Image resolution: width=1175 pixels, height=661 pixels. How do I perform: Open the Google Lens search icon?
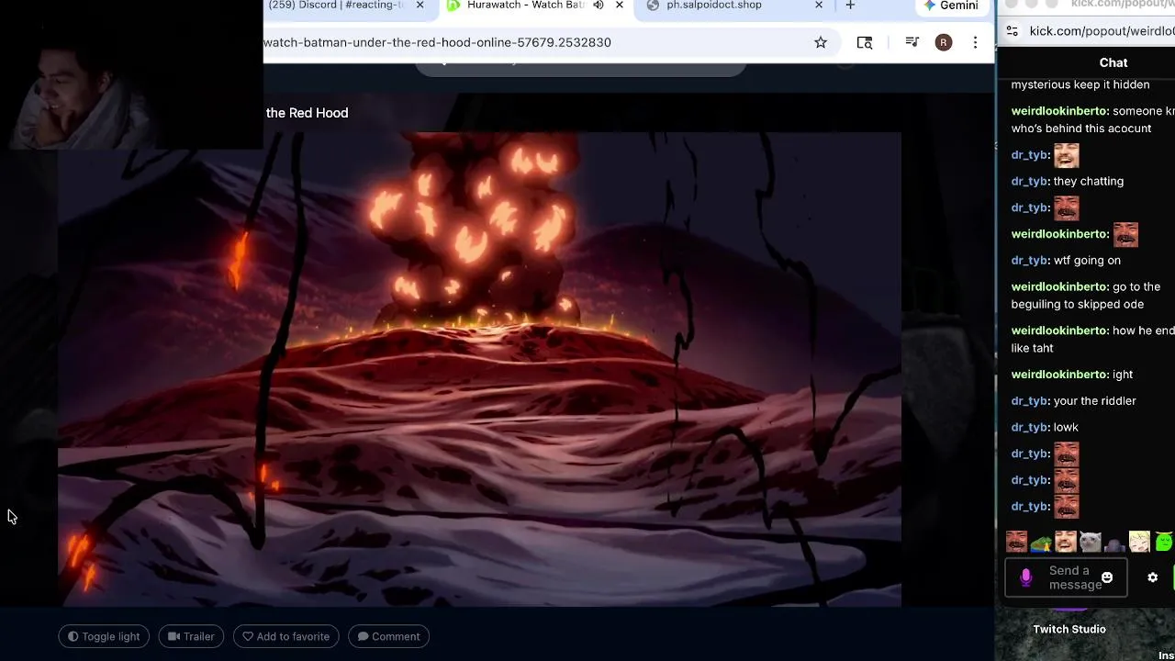point(864,42)
